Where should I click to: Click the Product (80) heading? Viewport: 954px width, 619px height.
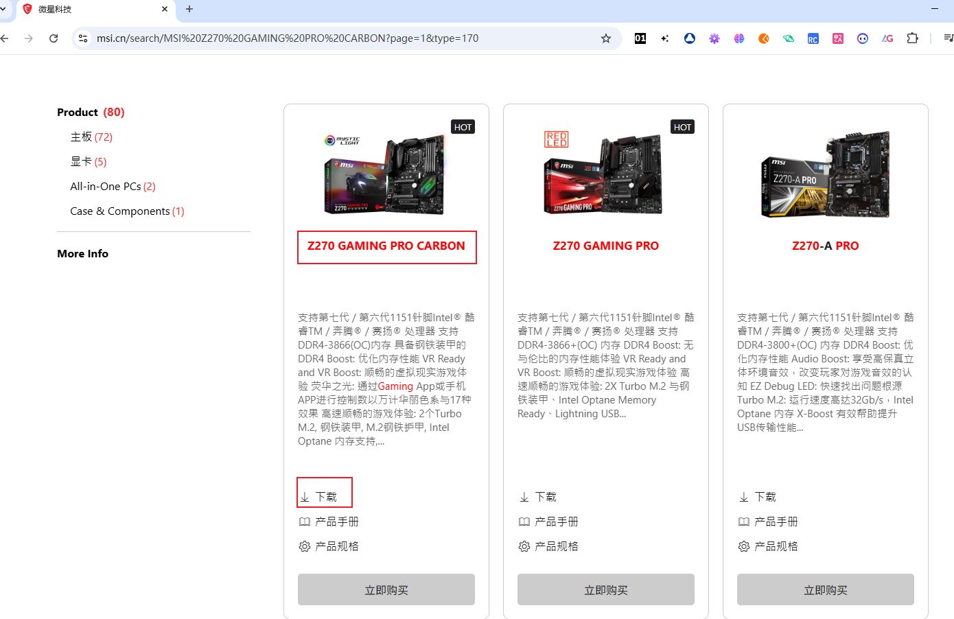[x=91, y=112]
